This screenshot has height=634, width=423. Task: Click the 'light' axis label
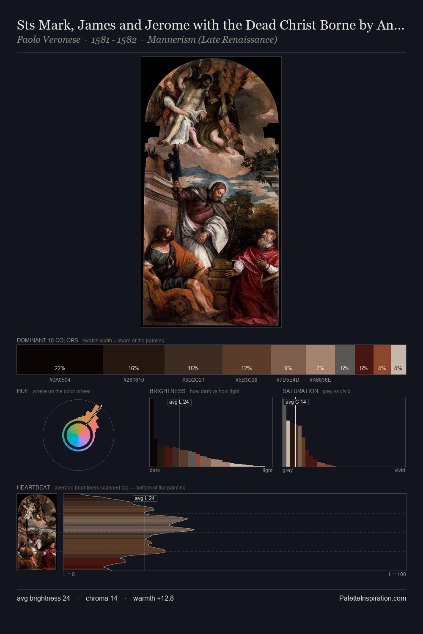tap(267, 470)
